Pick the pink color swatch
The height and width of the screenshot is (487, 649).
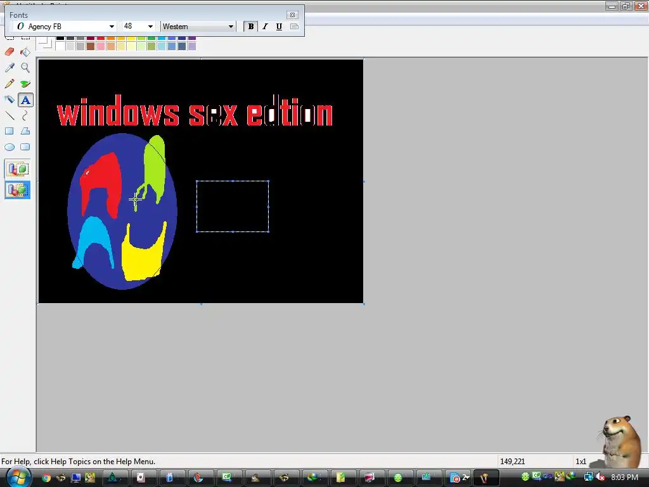(x=101, y=46)
